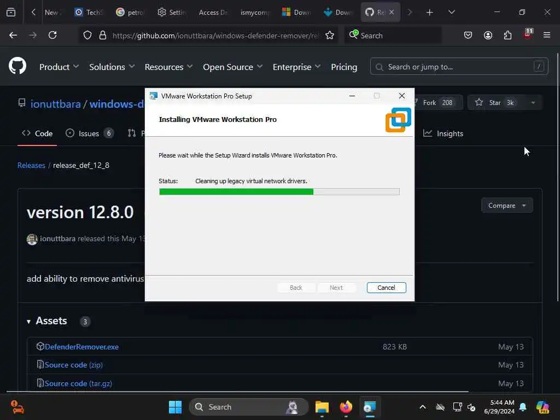Image resolution: width=560 pixels, height=420 pixels.
Task: Open the Compare dropdown
Action: (507, 206)
